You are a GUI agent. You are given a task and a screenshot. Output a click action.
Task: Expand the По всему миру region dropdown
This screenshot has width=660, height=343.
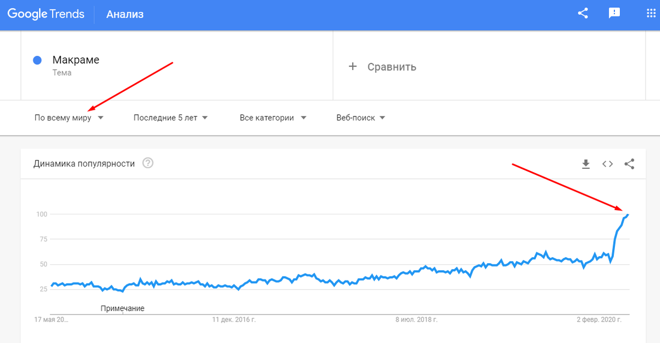pyautogui.click(x=69, y=118)
